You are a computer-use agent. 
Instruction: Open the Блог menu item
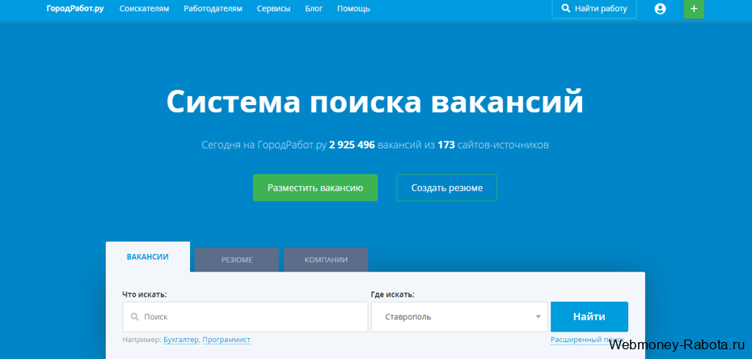tap(314, 9)
